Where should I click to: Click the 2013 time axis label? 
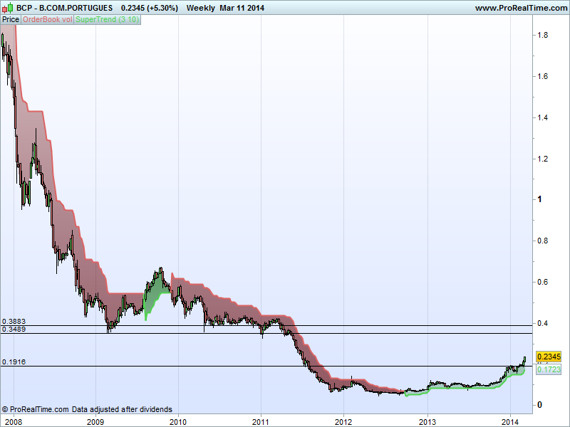[x=427, y=422]
